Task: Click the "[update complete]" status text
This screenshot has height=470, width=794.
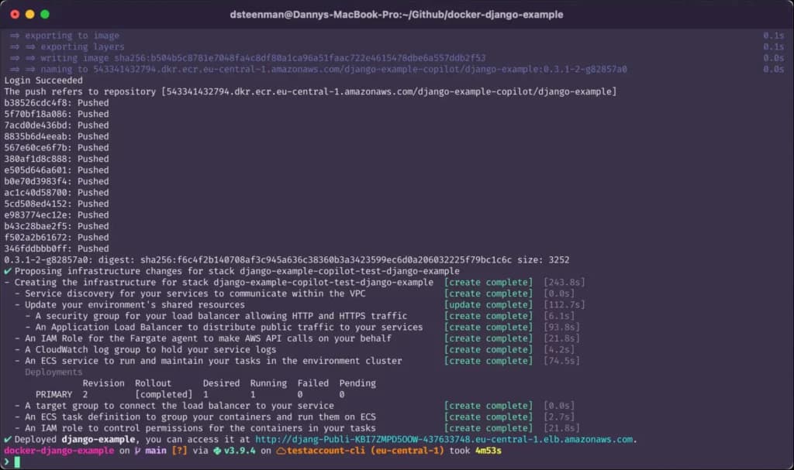Action: pyautogui.click(x=488, y=305)
